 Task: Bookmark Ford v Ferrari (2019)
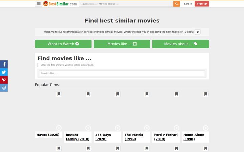[x=176, y=94]
